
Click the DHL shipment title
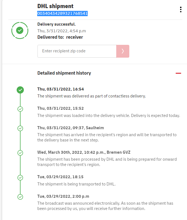click(x=55, y=6)
